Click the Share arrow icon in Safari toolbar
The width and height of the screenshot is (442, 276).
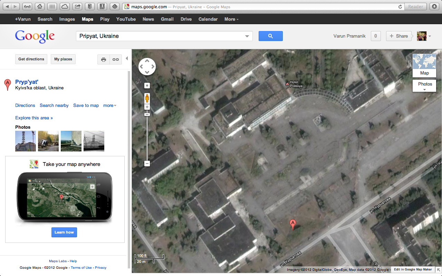tap(78, 7)
